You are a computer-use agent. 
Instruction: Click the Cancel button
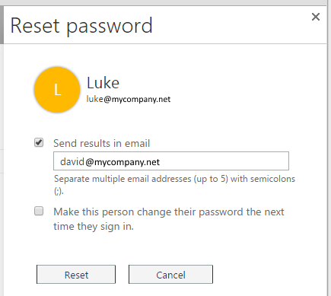170,275
